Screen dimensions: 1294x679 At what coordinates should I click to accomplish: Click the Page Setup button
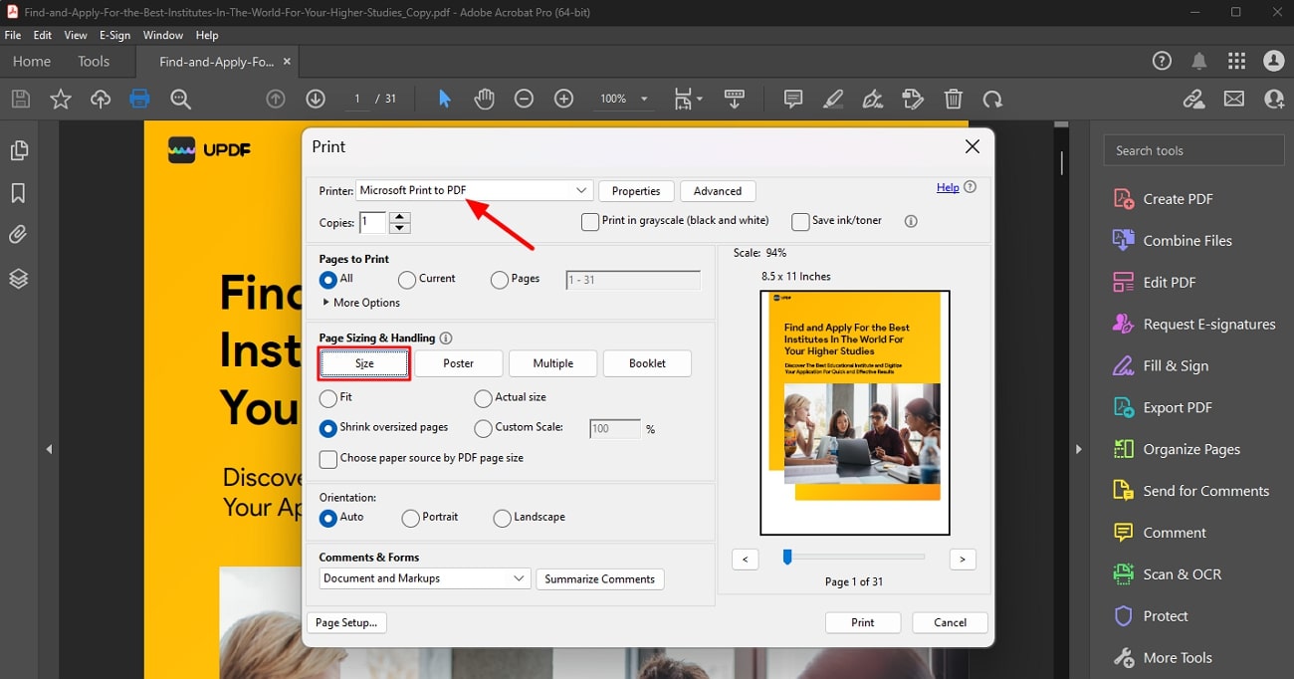click(346, 622)
